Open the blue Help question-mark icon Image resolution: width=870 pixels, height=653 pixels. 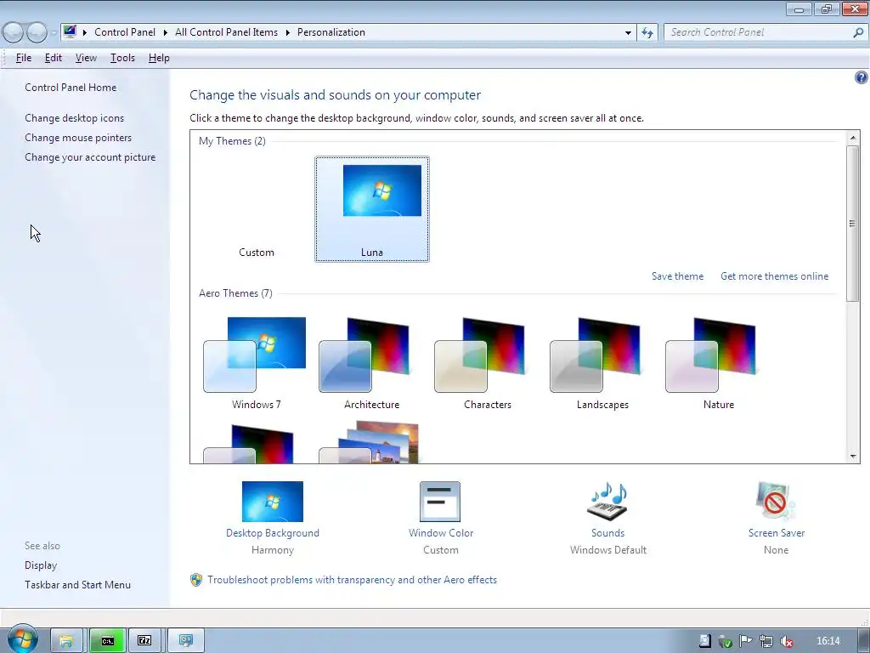click(861, 77)
